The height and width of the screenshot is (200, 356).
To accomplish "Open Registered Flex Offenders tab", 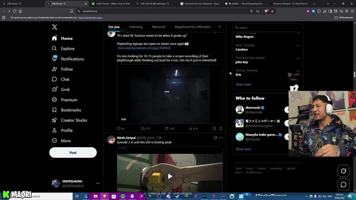I will point(192,27).
